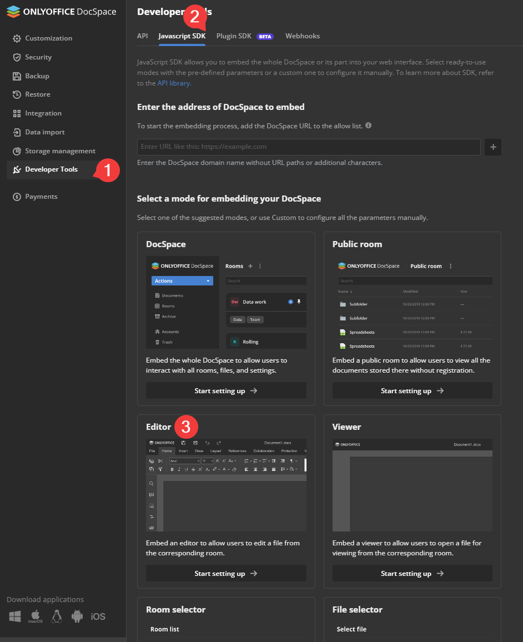Click the Restore clock icon
Image resolution: width=523 pixels, height=642 pixels.
pos(17,94)
